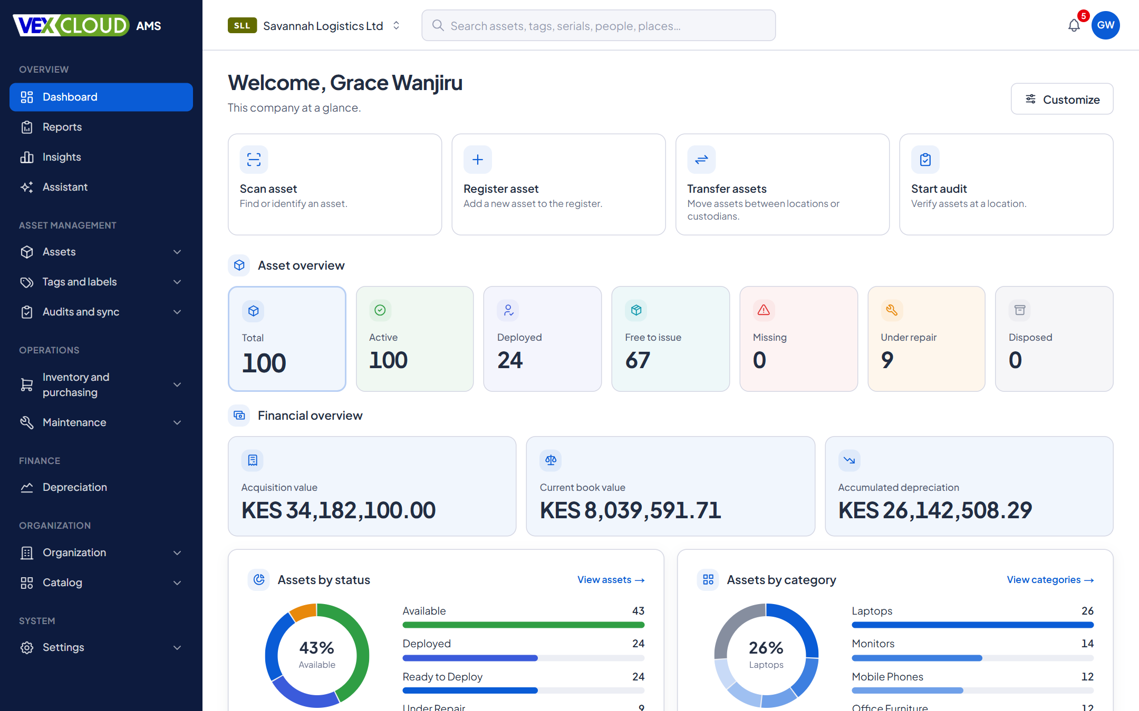This screenshot has width=1139, height=711.
Task: Click the Laptops category progress bar
Action: pos(972,625)
